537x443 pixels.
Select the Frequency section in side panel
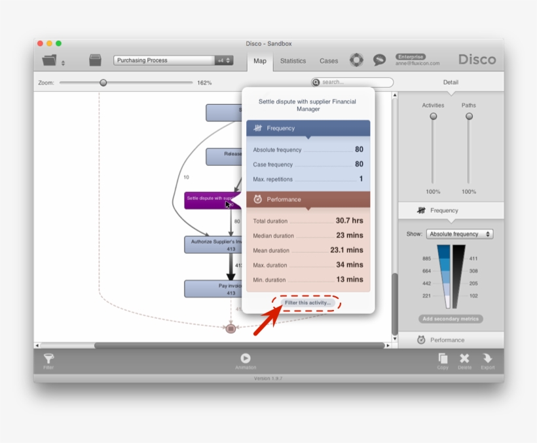coord(451,210)
